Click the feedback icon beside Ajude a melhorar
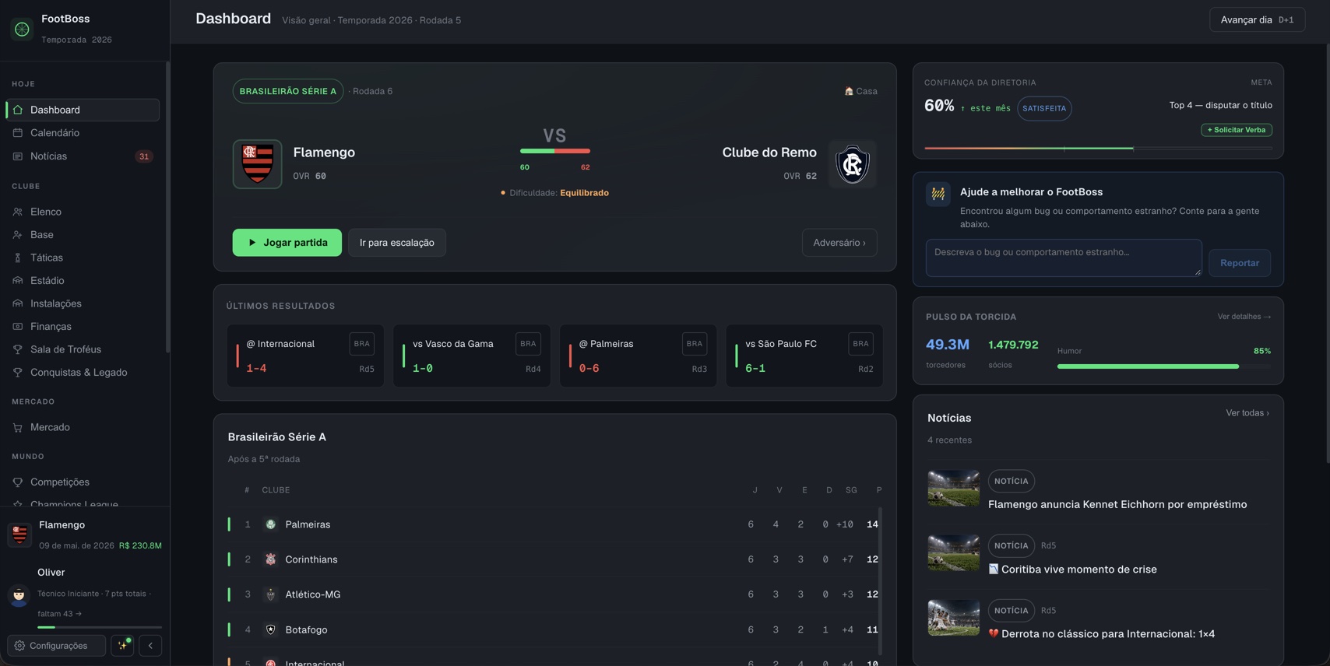The width and height of the screenshot is (1330, 666). [938, 194]
